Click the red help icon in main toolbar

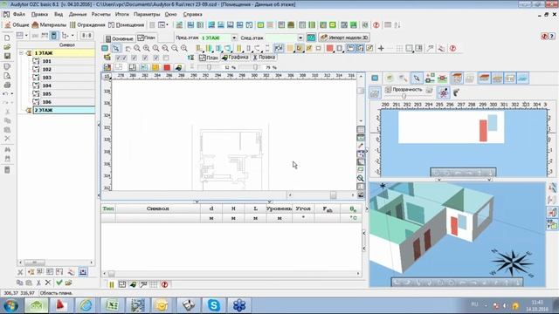(376, 25)
